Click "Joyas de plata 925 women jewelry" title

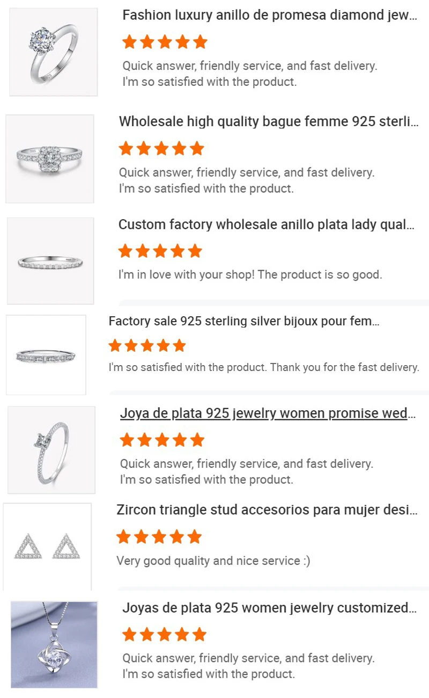pos(269,608)
